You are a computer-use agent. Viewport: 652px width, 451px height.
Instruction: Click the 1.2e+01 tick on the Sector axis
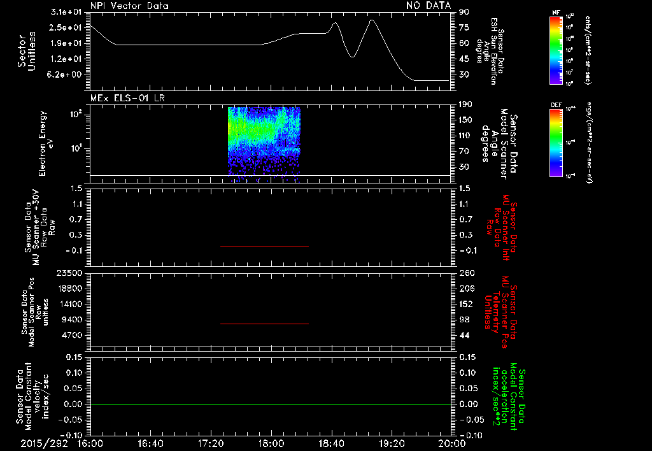point(66,59)
